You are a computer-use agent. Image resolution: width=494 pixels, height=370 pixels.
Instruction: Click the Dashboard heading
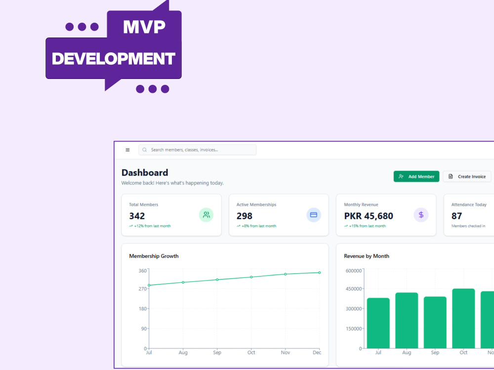[145, 172]
